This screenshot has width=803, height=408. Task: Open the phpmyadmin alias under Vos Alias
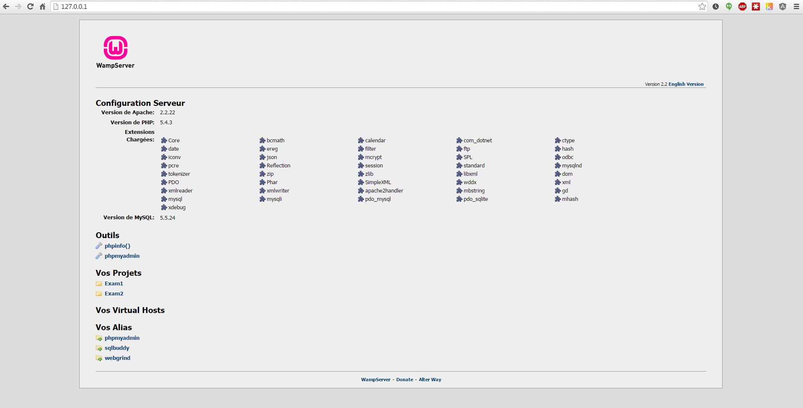pyautogui.click(x=122, y=338)
